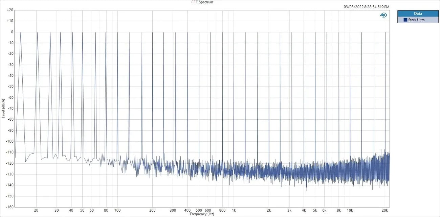Click the Frequency (Hz) axis label

click(x=202, y=214)
